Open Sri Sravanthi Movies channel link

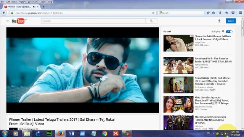coord(204,87)
